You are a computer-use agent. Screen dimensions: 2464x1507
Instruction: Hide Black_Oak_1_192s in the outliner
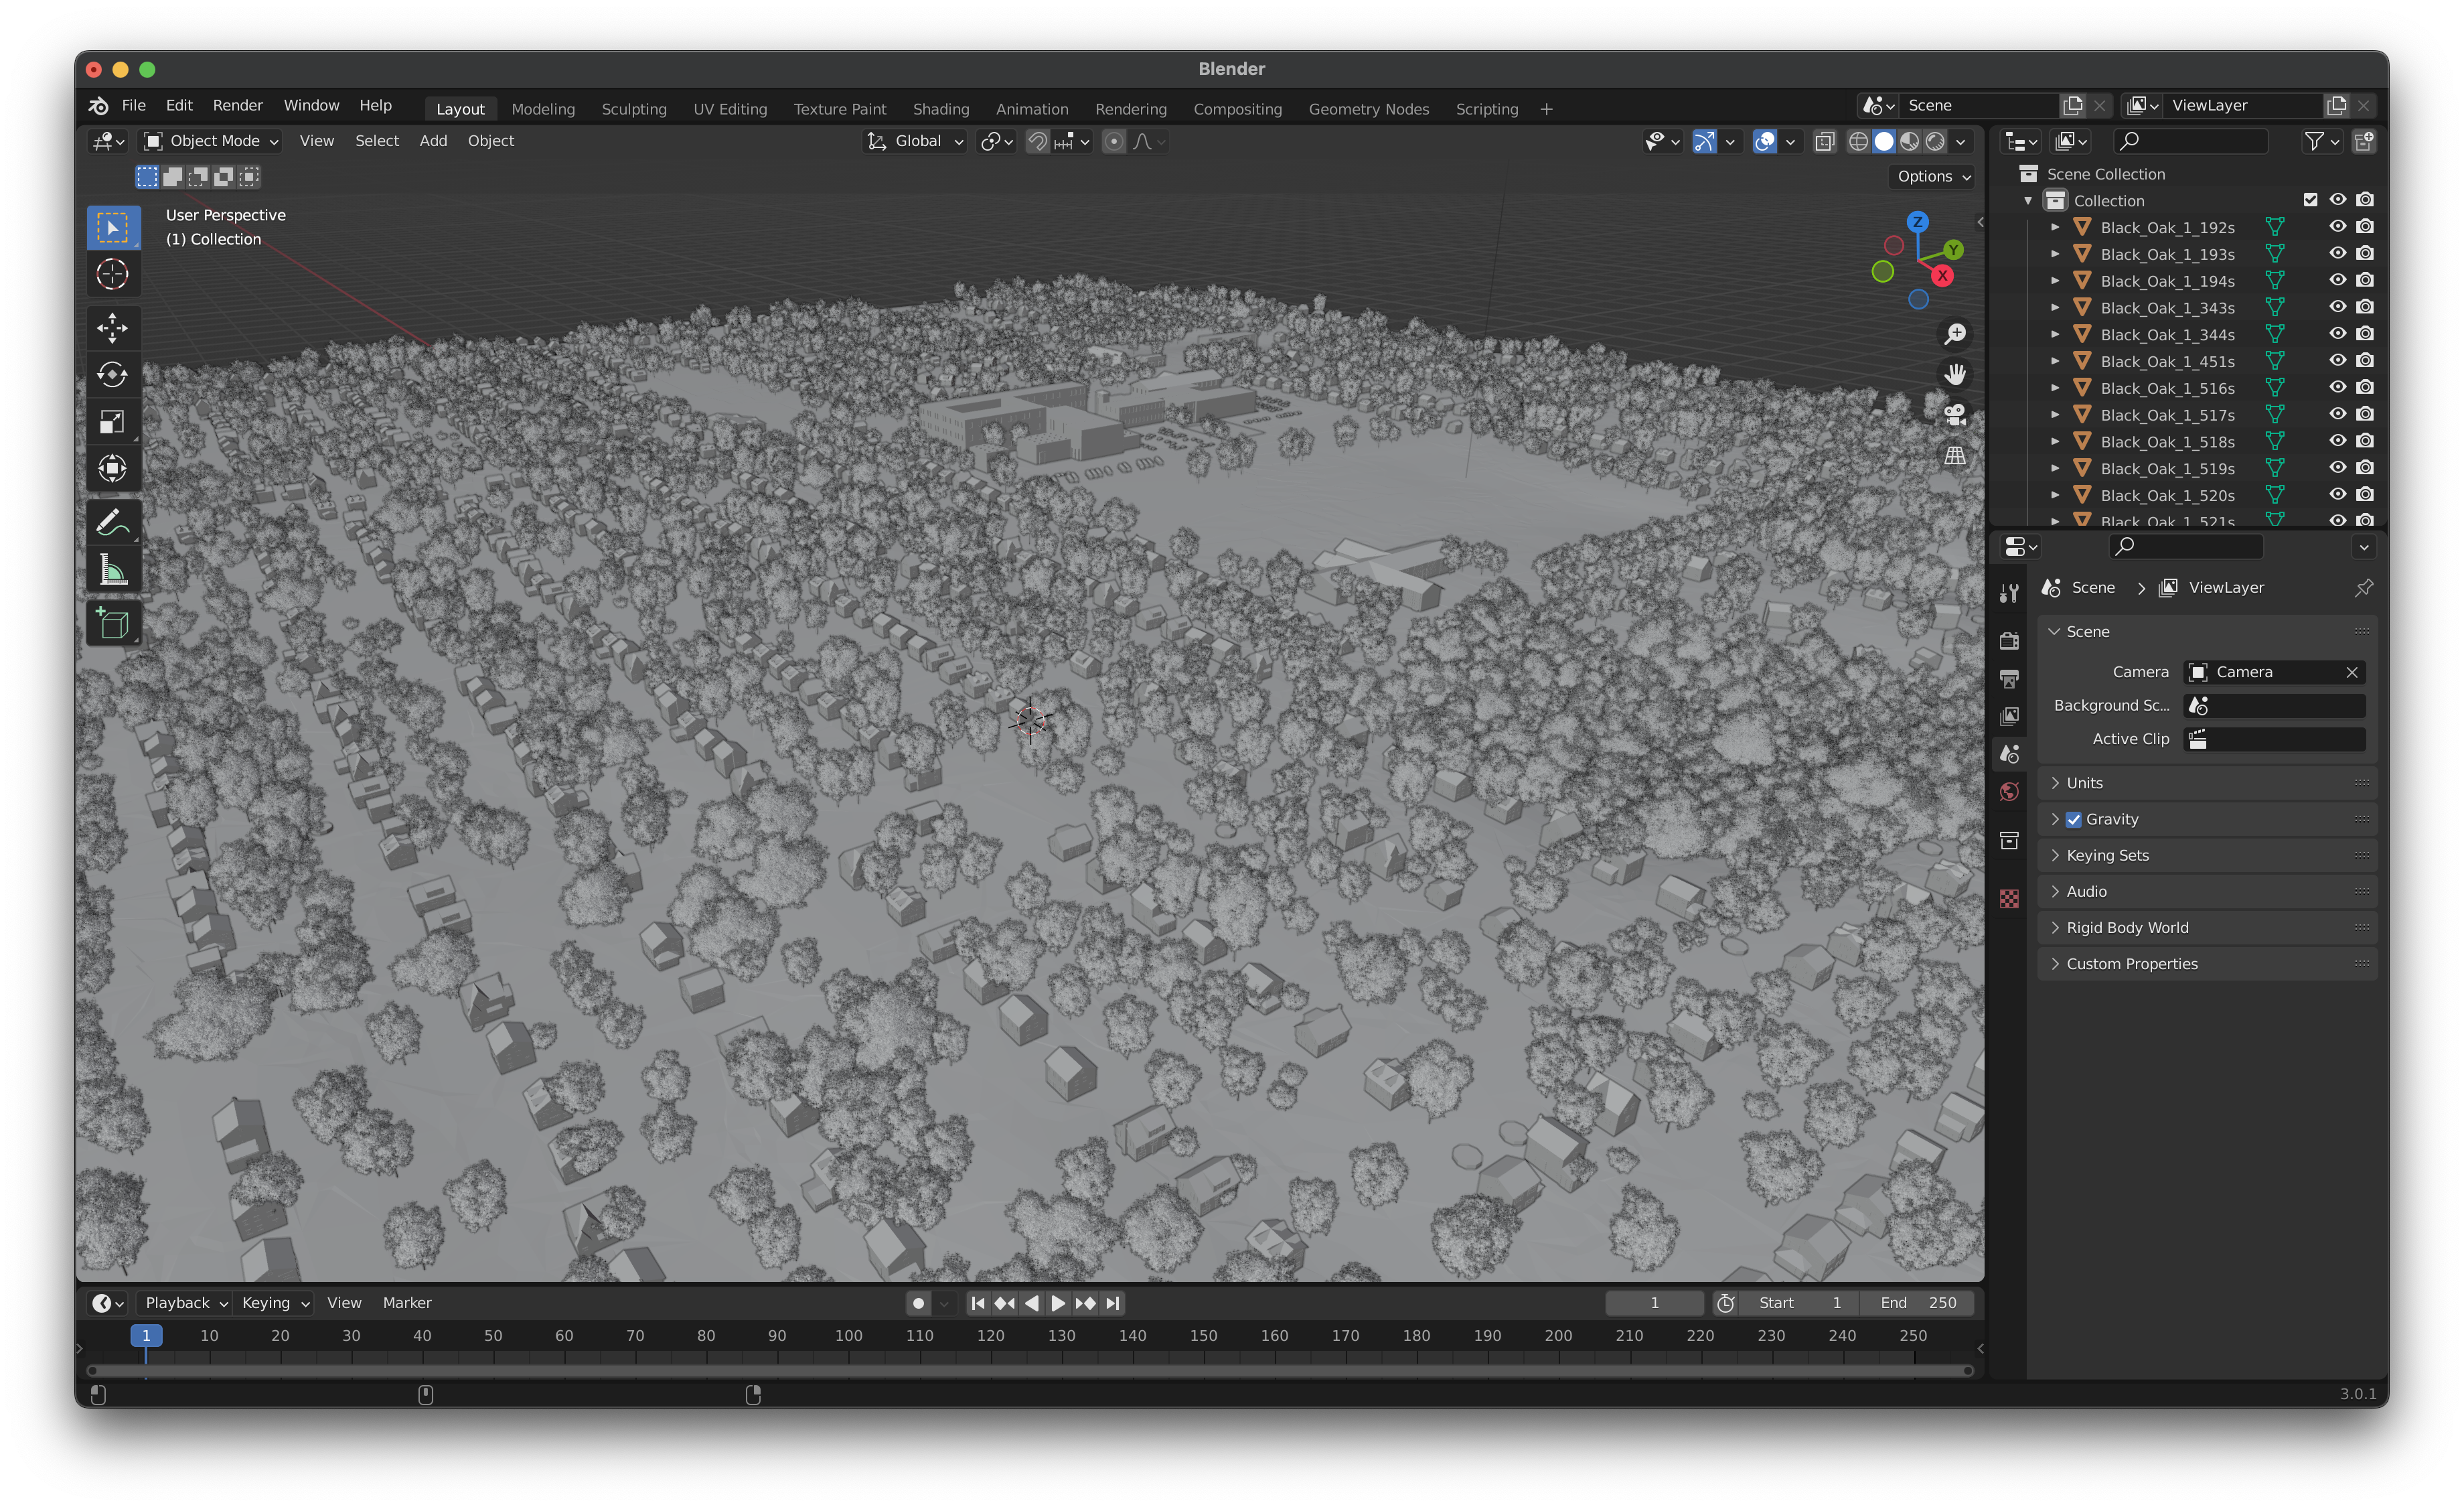click(2337, 227)
